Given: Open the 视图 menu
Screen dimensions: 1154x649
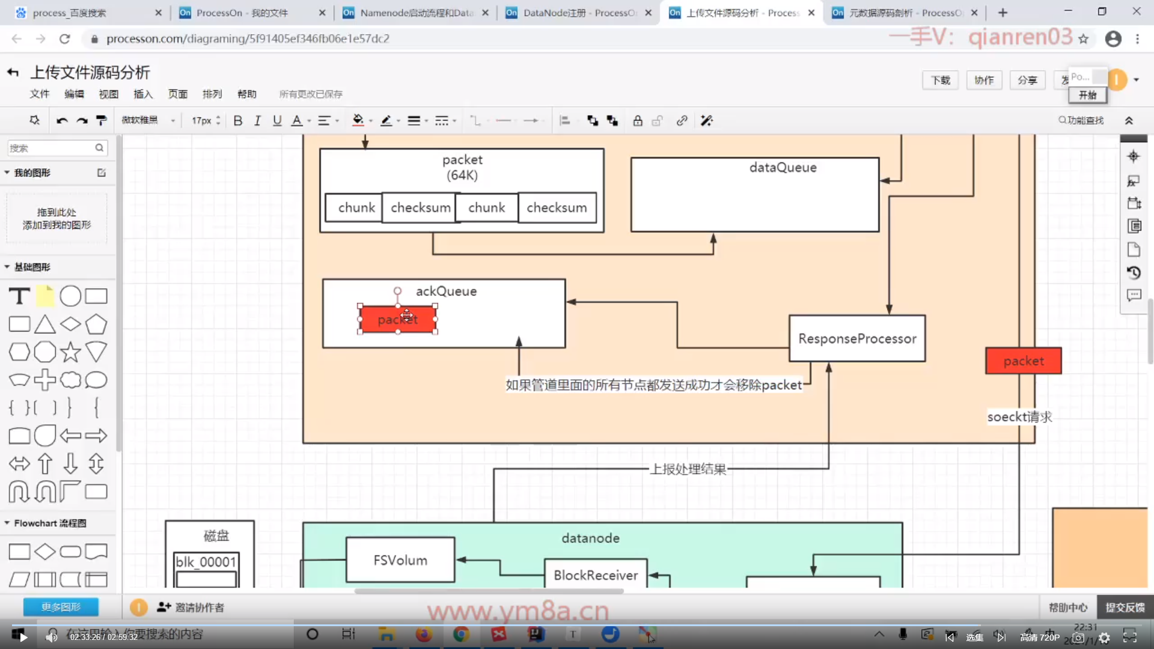Looking at the screenshot, I should [x=109, y=94].
